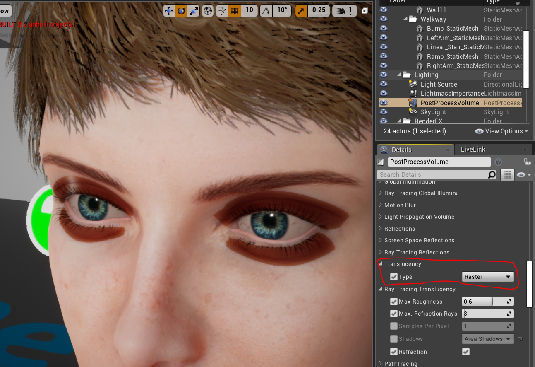This screenshot has width=535, height=367.
Task: Toggle the Details panel lock icon
Action: point(527,162)
